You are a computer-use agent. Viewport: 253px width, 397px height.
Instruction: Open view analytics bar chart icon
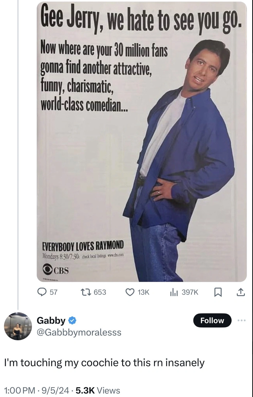(174, 292)
